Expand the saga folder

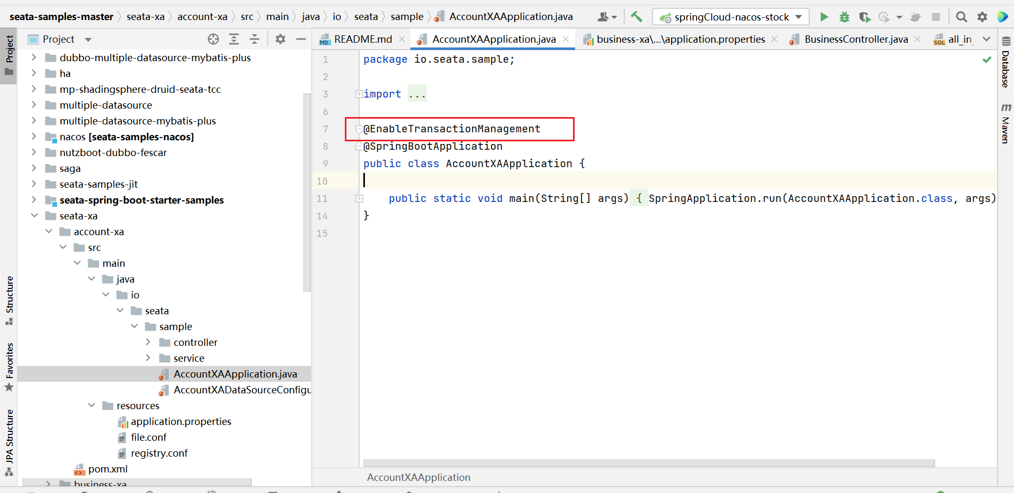[34, 168]
